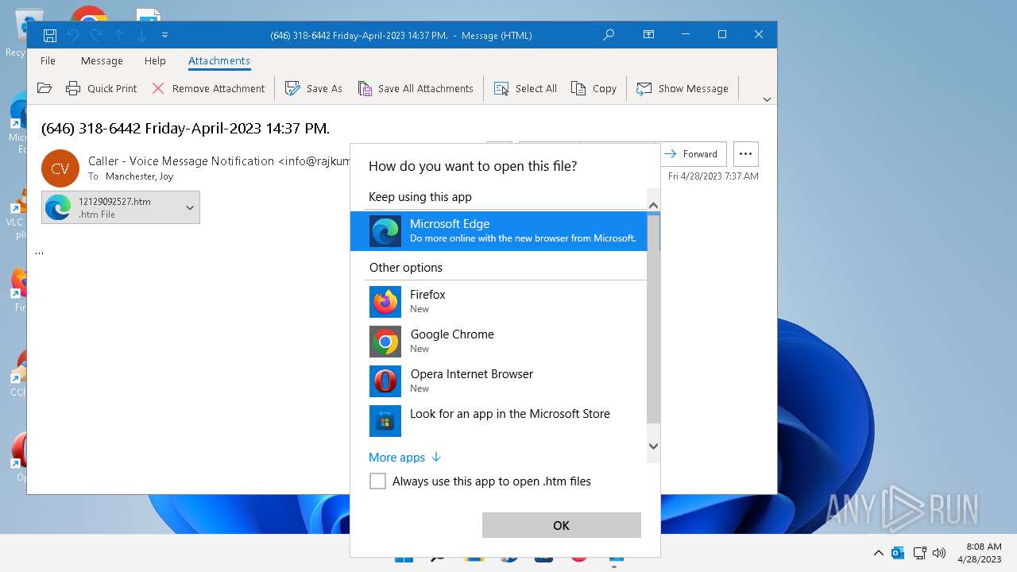The image size is (1017, 572).
Task: Expand the More apps link
Action: [x=404, y=458]
